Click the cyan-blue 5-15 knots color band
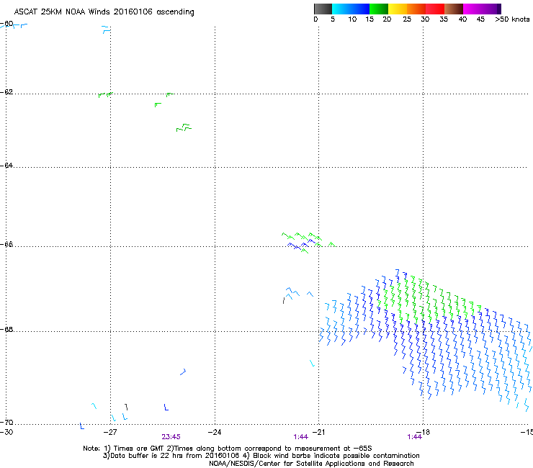 pos(351,9)
